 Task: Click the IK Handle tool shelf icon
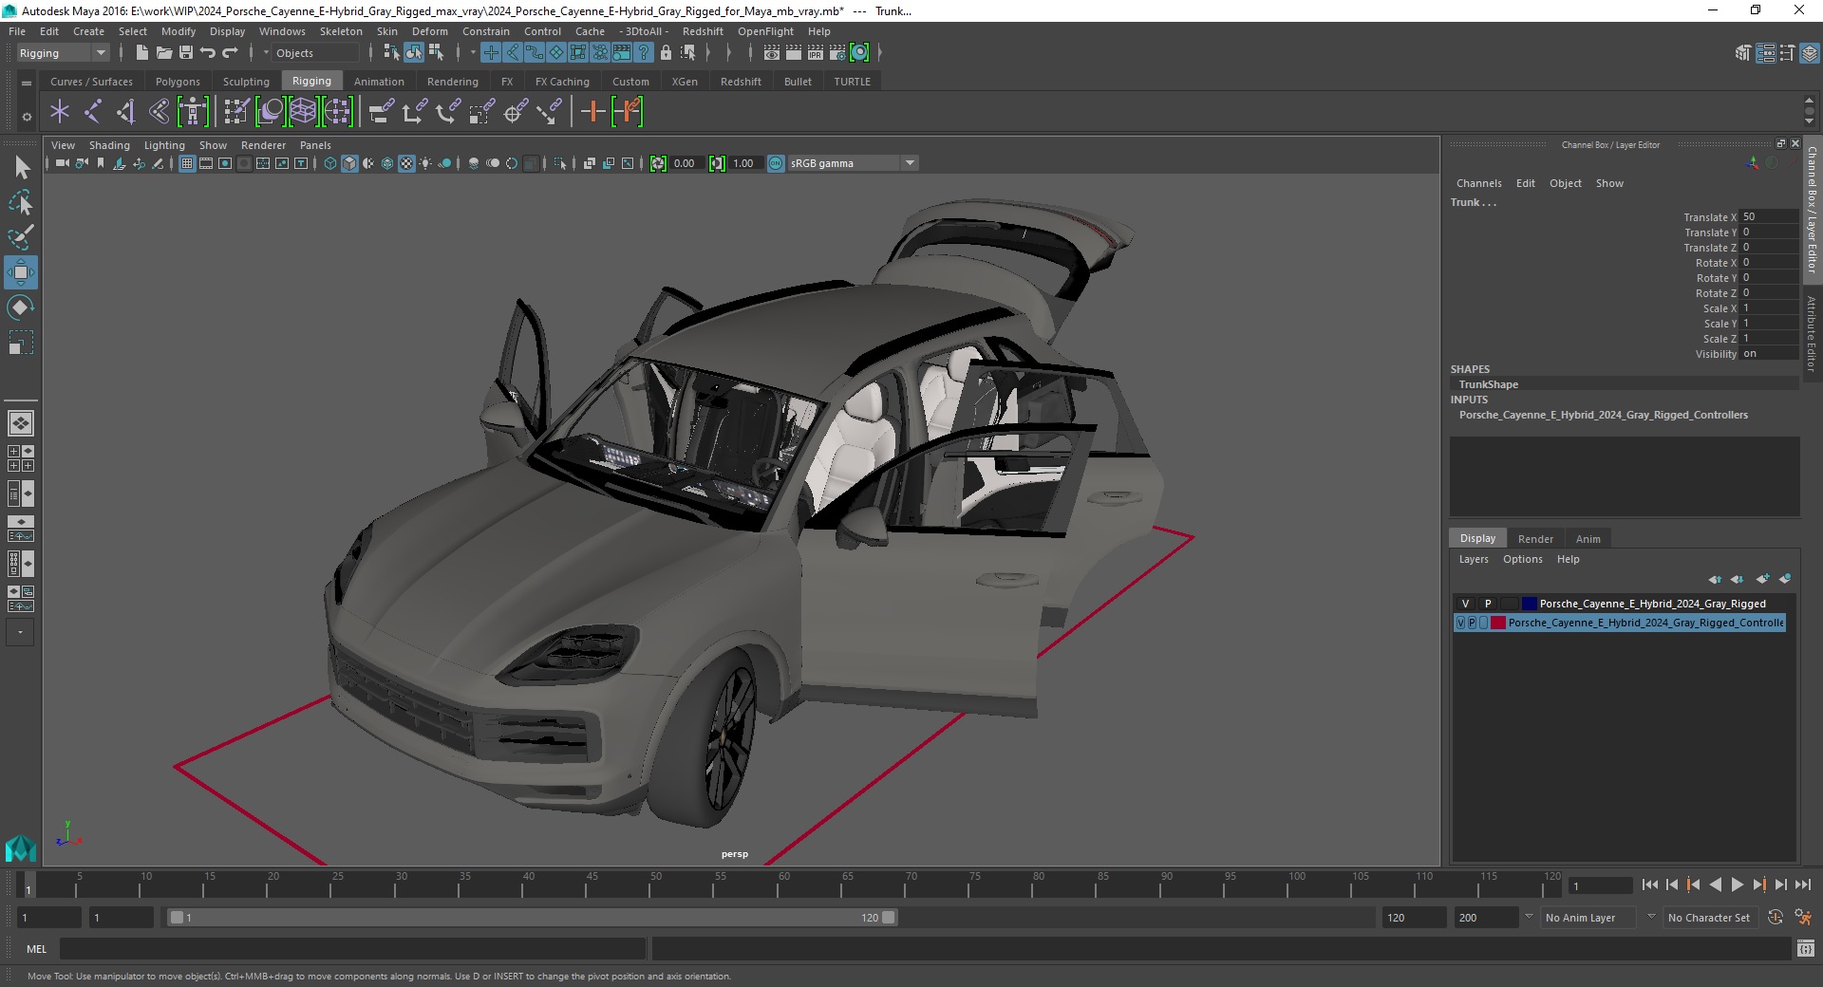[x=125, y=112]
